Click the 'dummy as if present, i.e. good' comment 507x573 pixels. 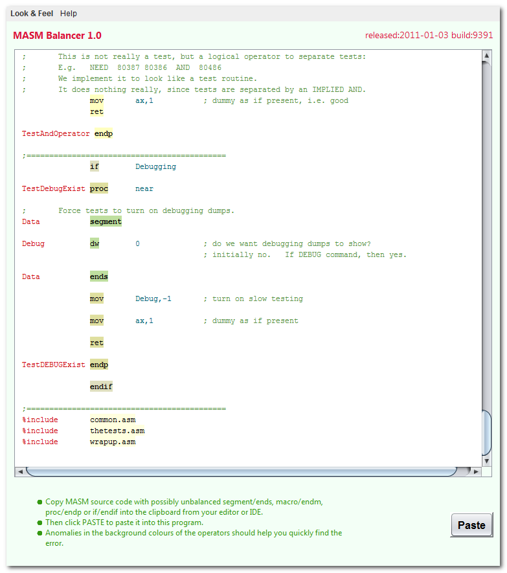[x=276, y=100]
